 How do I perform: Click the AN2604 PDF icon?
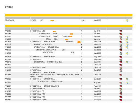[x=121, y=86]
